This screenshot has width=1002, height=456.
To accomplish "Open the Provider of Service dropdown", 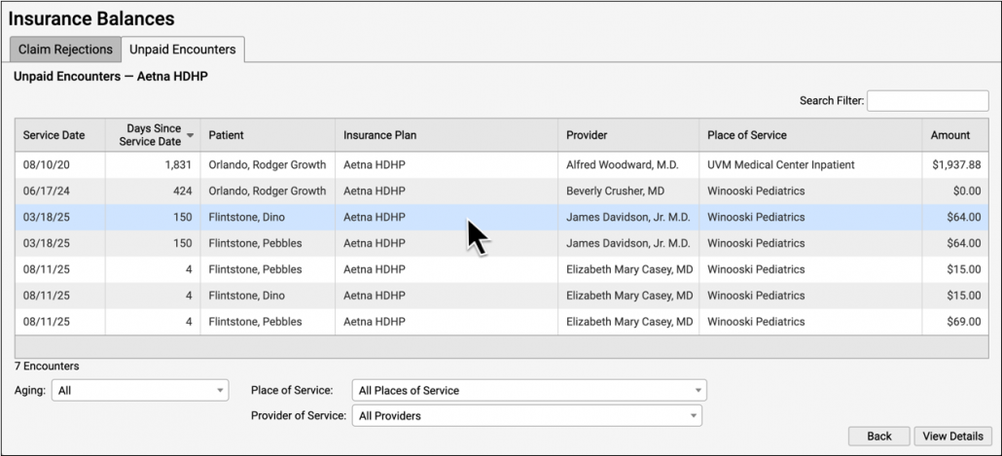I will (x=525, y=416).
